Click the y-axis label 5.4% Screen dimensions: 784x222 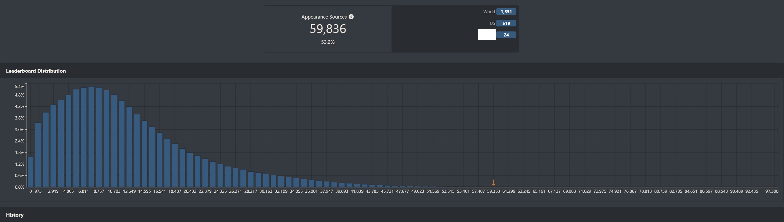20,86
